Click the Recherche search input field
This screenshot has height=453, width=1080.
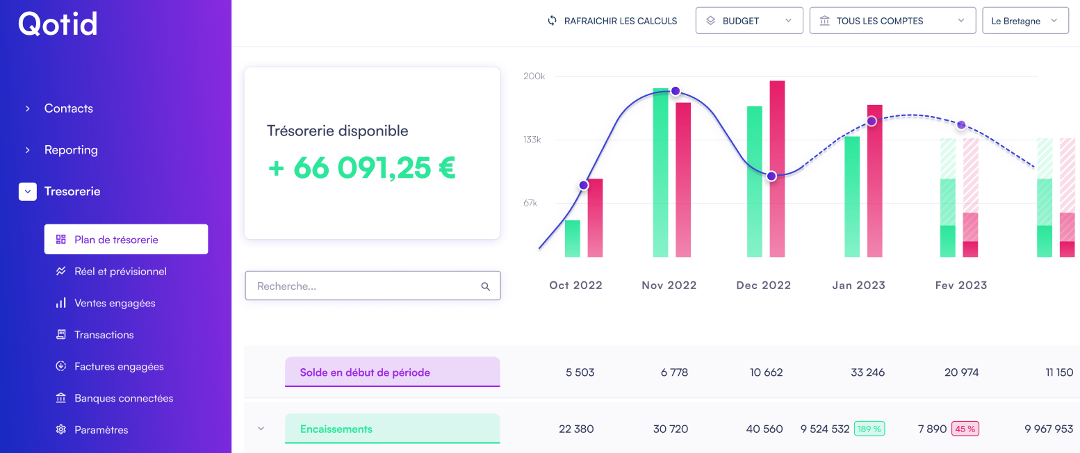[x=361, y=286]
